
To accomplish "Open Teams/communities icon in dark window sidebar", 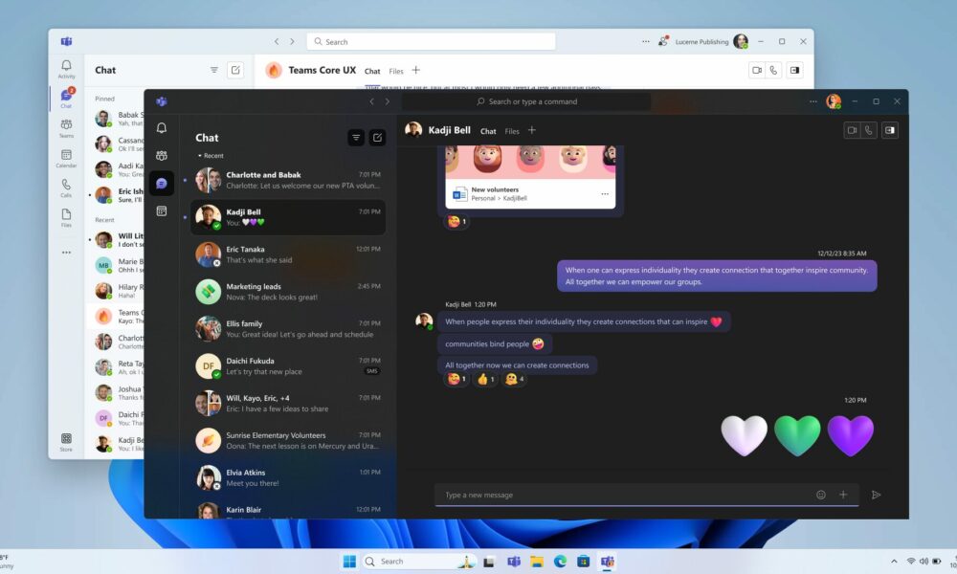I will tap(161, 156).
